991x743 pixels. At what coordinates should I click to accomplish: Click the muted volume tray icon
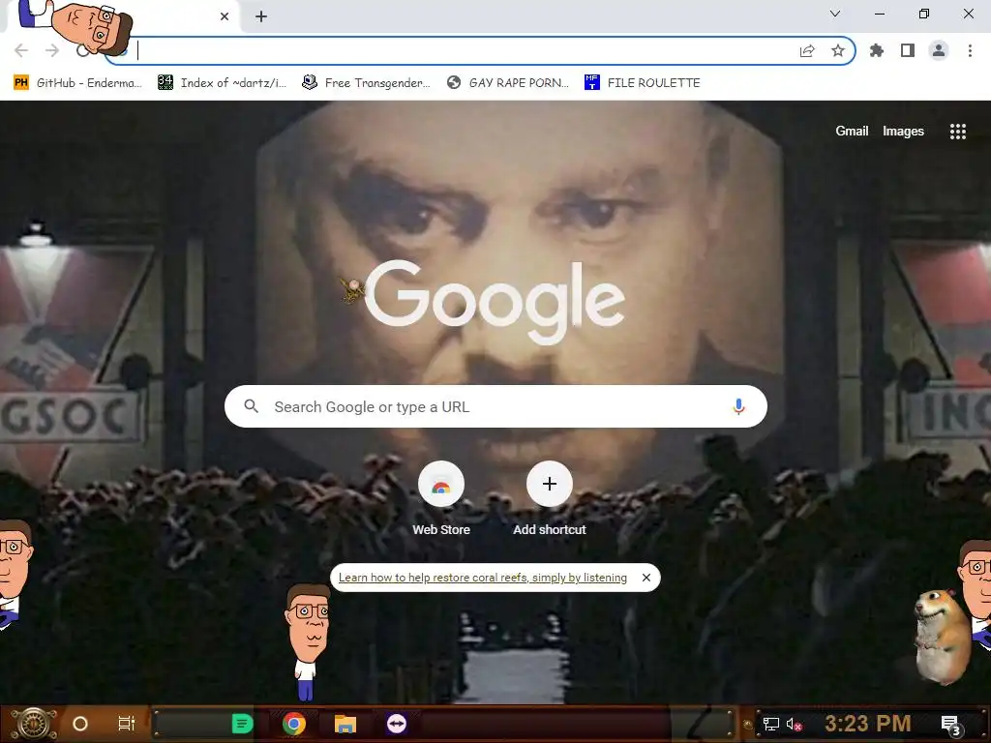click(794, 724)
